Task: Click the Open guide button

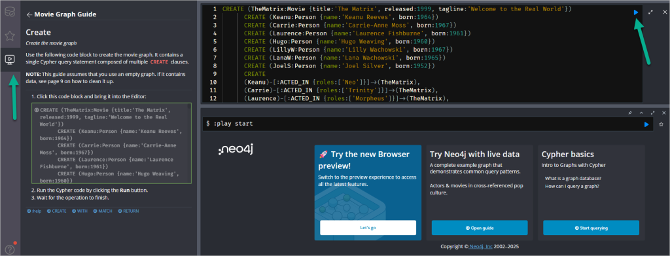Action: pyautogui.click(x=480, y=228)
